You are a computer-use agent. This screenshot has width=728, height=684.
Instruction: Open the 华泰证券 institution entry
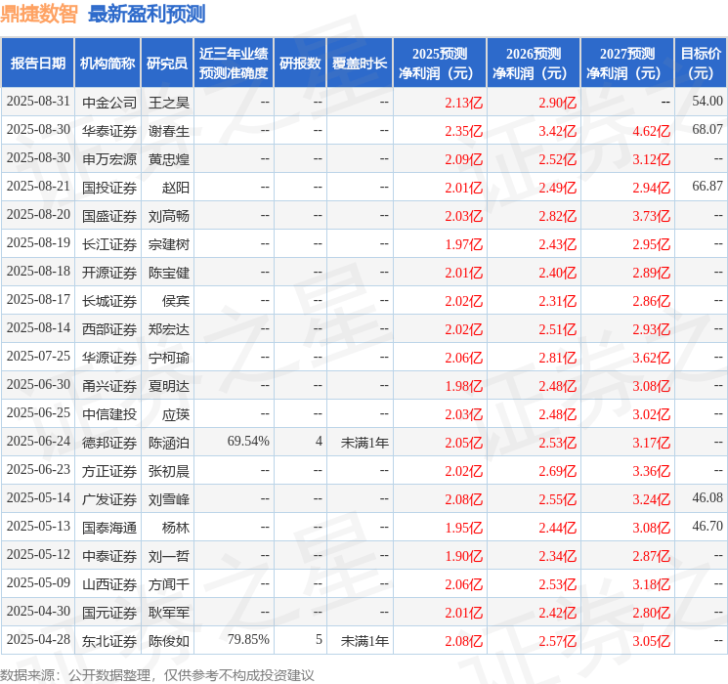[x=109, y=130]
